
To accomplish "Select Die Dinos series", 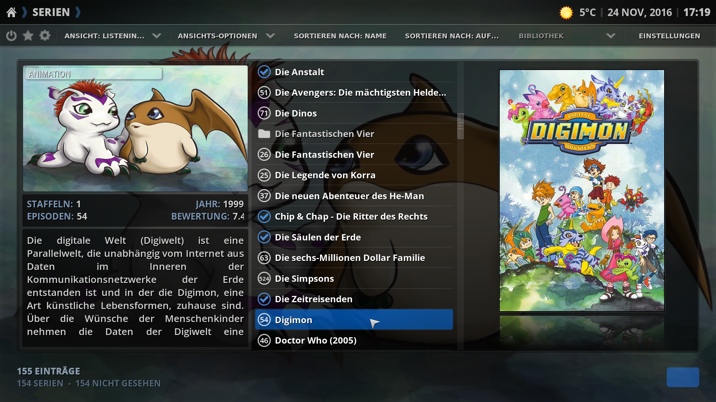I will 354,113.
